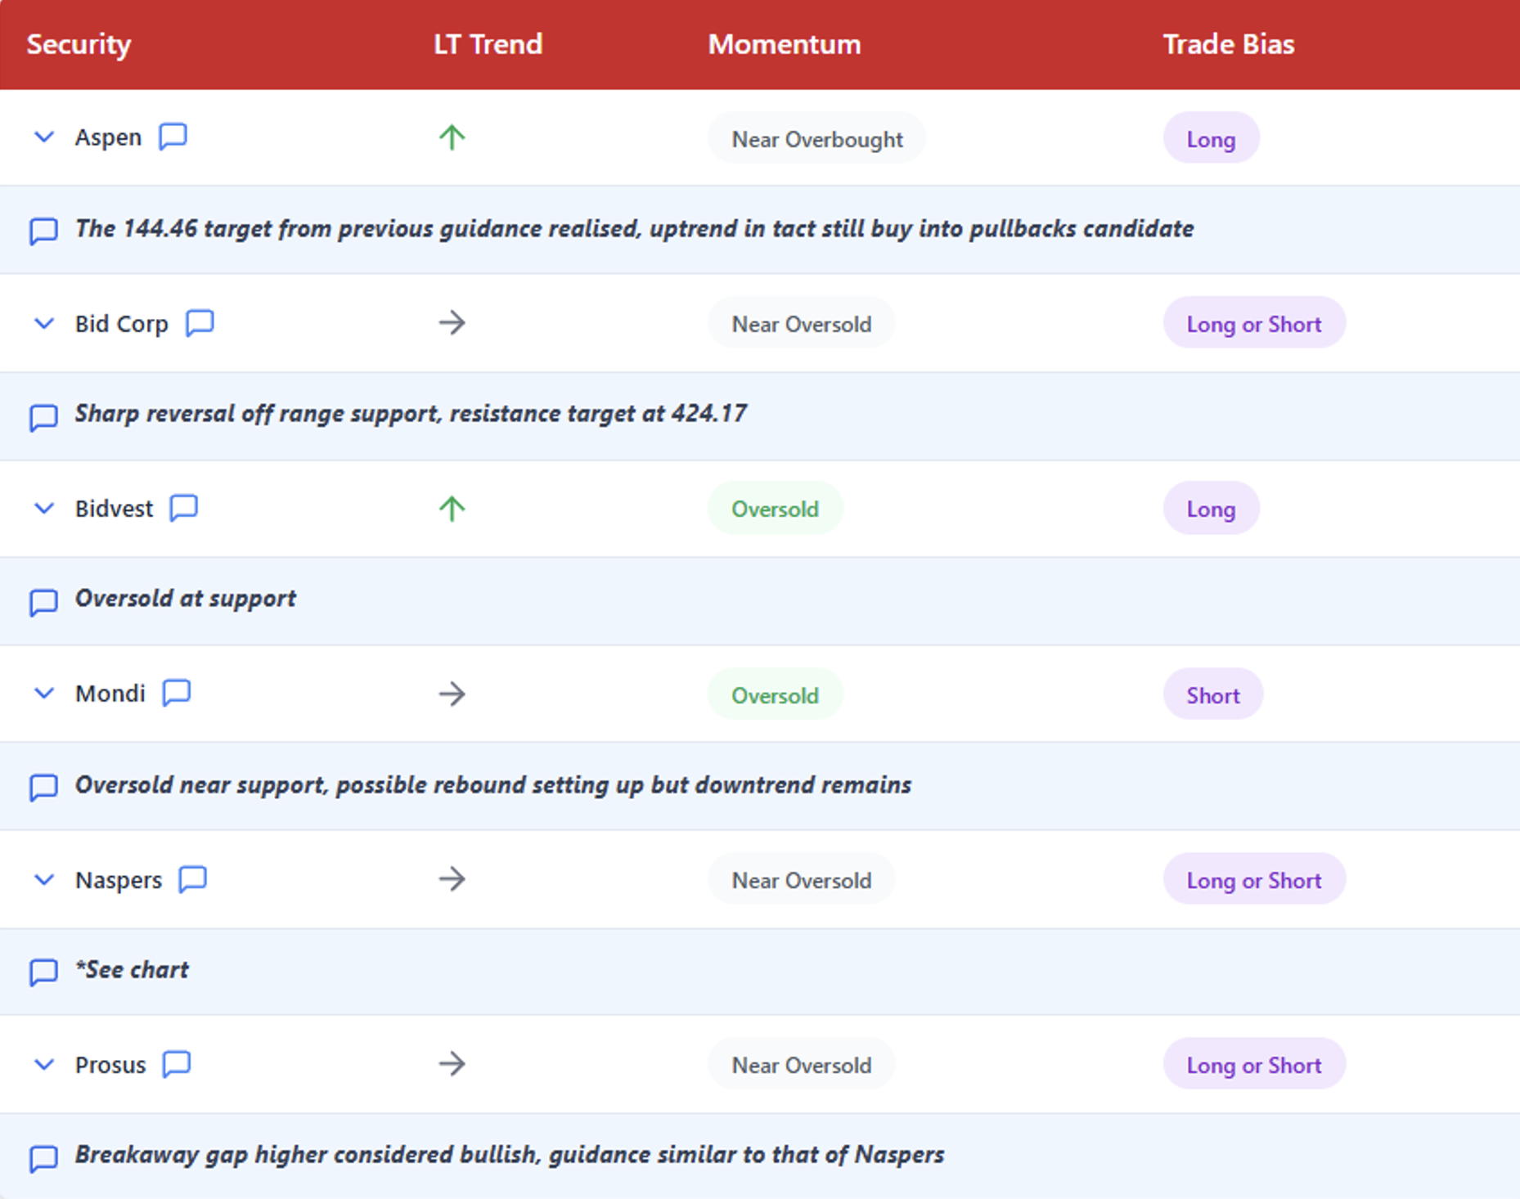Viewport: 1520px width, 1199px height.
Task: Click the green up-trend arrow for Bidvest
Action: point(452,509)
